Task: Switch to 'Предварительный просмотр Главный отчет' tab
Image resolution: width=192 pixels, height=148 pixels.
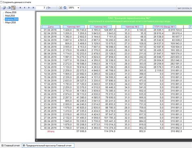Action: [x=48, y=146]
